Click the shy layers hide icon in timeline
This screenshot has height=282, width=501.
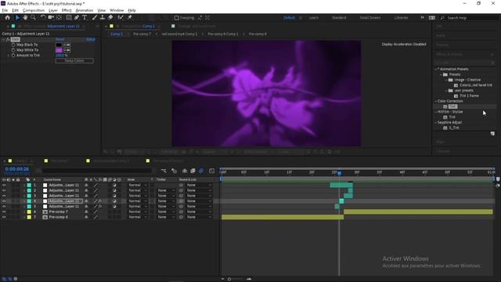pyautogui.click(x=185, y=171)
